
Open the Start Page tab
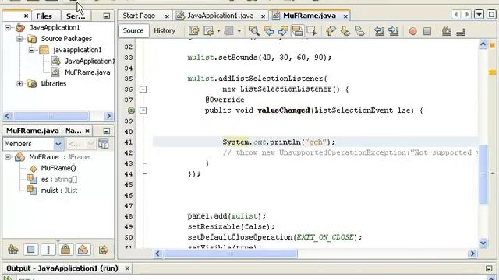pos(139,16)
